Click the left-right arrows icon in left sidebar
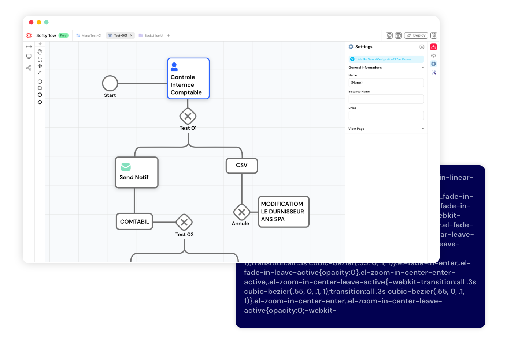This screenshot has width=507, height=345. pos(29,46)
